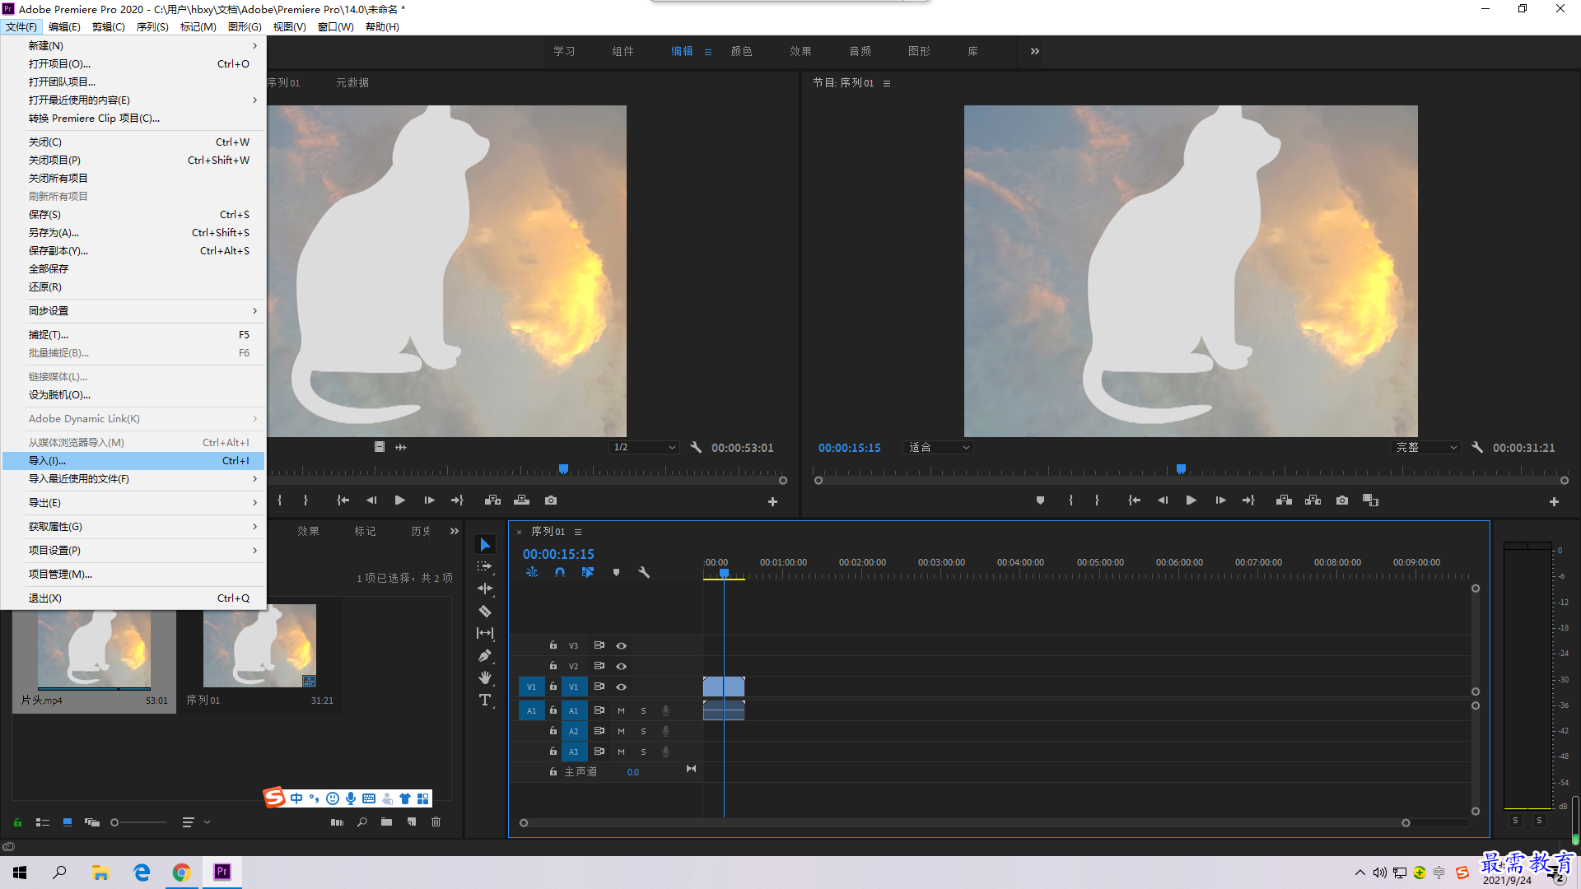
Task: Choose 另存为(A)... from File menu
Action: tap(133, 233)
